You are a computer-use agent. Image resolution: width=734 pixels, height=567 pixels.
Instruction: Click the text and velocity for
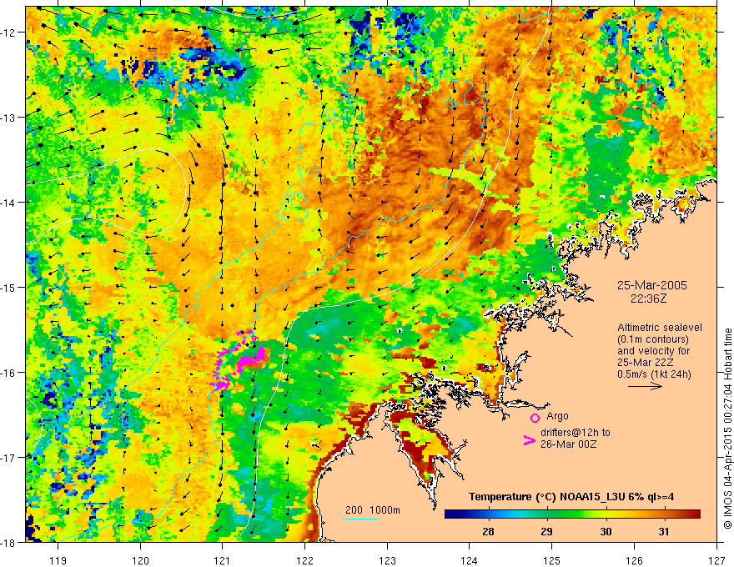(x=653, y=351)
